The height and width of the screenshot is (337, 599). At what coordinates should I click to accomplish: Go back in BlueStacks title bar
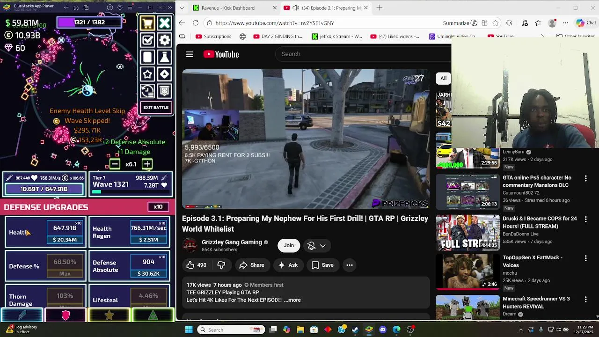tap(66, 7)
